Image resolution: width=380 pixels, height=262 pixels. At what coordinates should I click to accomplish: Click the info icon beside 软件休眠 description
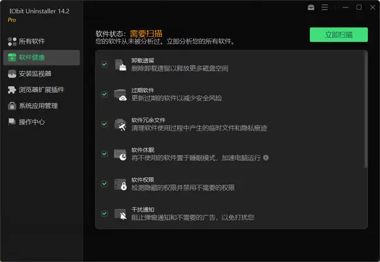(266, 158)
